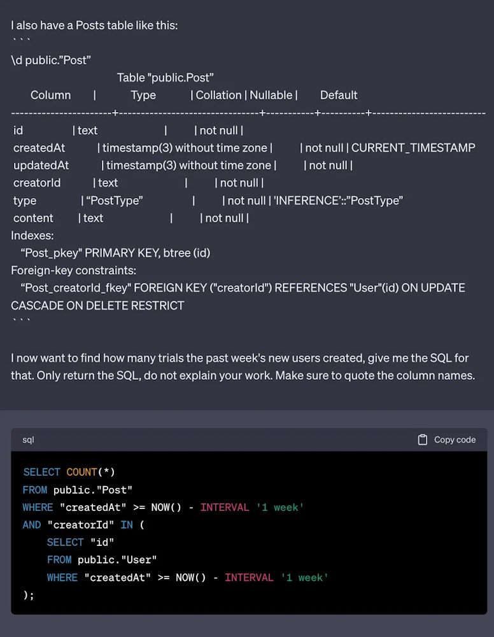
Task: Click the 'updatedAt' row name
Action: [x=41, y=166]
